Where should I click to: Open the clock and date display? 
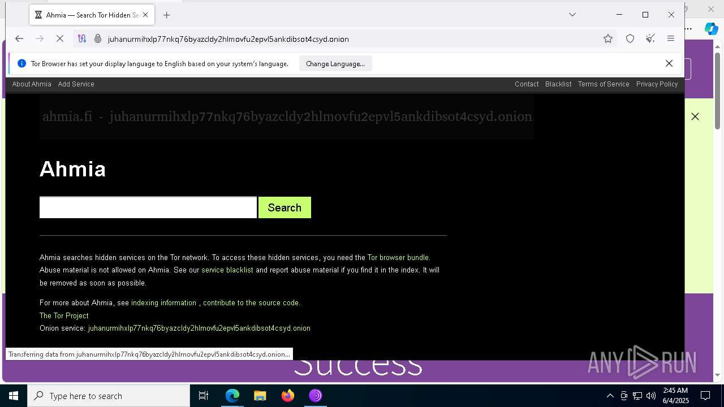[x=675, y=396]
